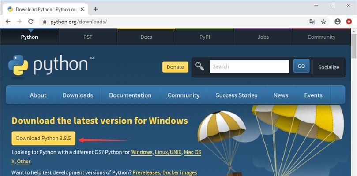Minimize the Chrome window
The height and width of the screenshot is (176, 357).
(316, 5)
